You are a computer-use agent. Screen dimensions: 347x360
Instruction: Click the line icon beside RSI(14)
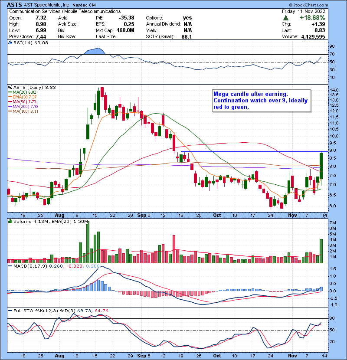[10, 43]
